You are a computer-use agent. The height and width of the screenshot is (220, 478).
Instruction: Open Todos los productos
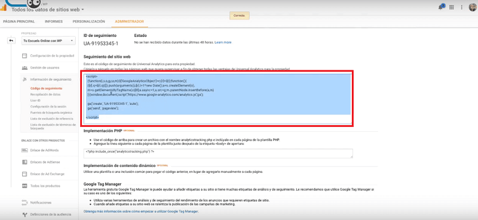click(x=45, y=186)
